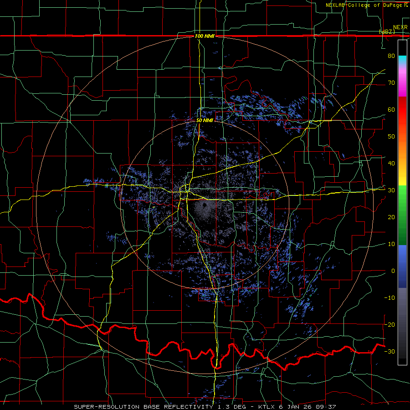
Task: Click the NEXR label under the header
Action: tap(400, 27)
